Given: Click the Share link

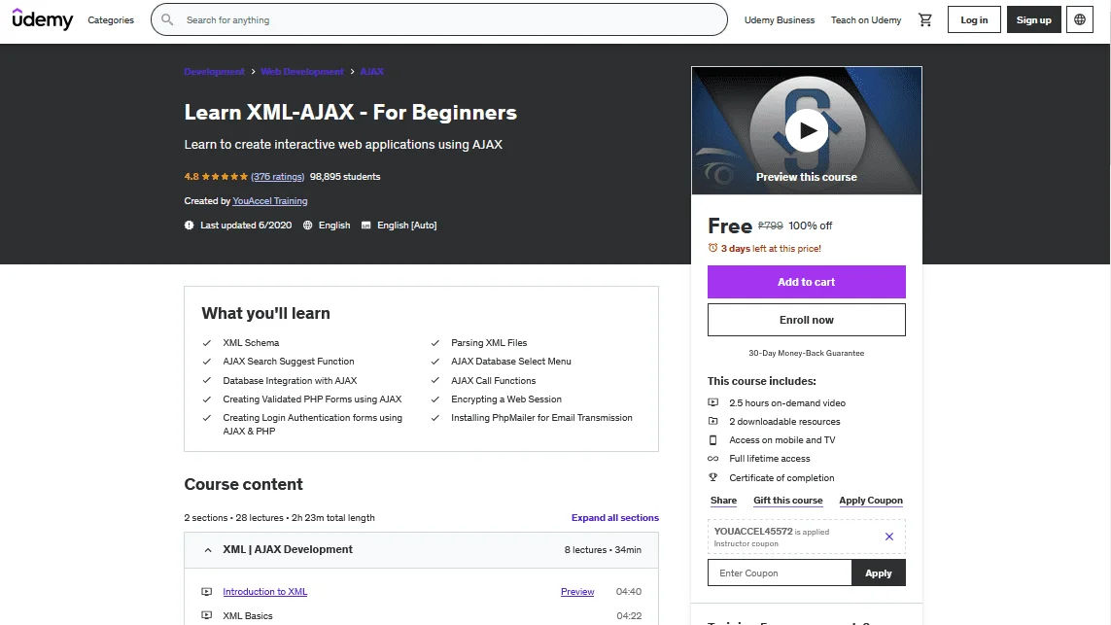Looking at the screenshot, I should [x=723, y=501].
